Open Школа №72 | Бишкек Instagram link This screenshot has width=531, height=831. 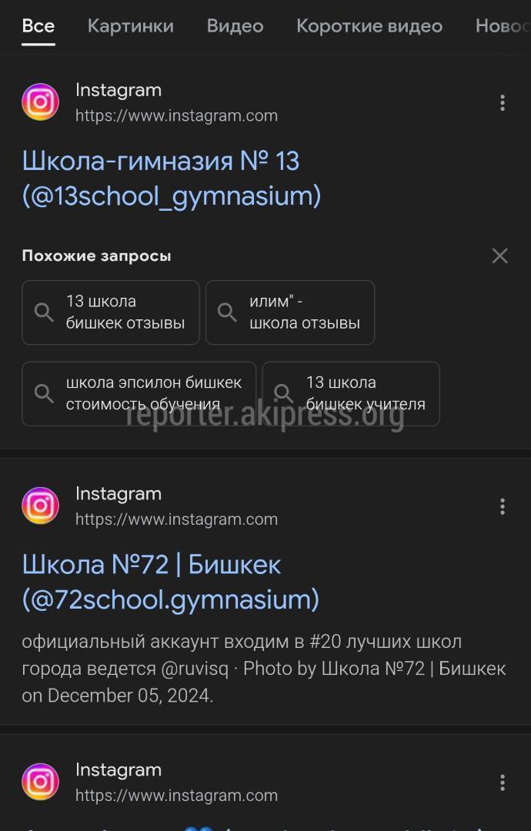pos(171,582)
